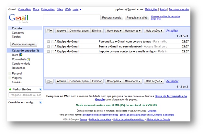Image resolution: width=204 pixels, height=135 pixels.
Task: Open Sites in the top navigation
Action: (60, 9)
